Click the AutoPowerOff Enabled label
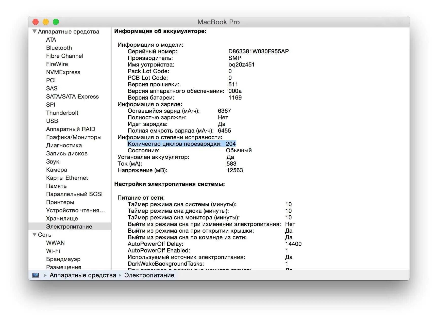Image resolution: width=438 pixels, height=321 pixels. tap(159, 250)
